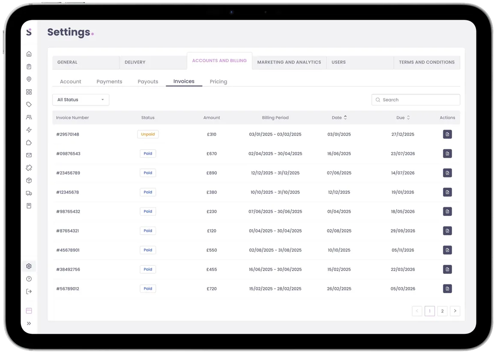Click invoice number #56789012
497x354 pixels.
coord(68,289)
